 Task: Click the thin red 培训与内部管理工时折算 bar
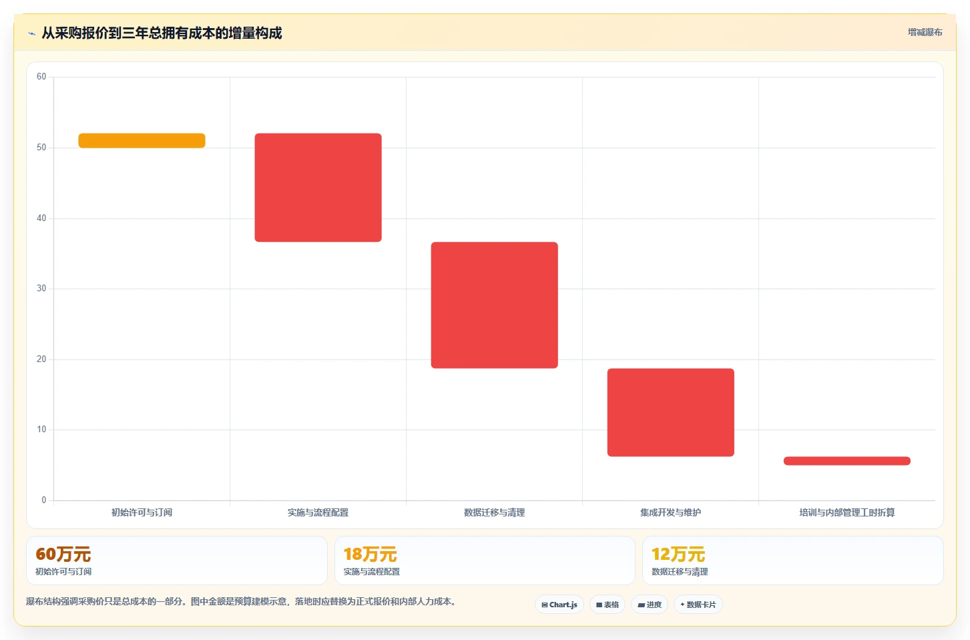tap(846, 461)
